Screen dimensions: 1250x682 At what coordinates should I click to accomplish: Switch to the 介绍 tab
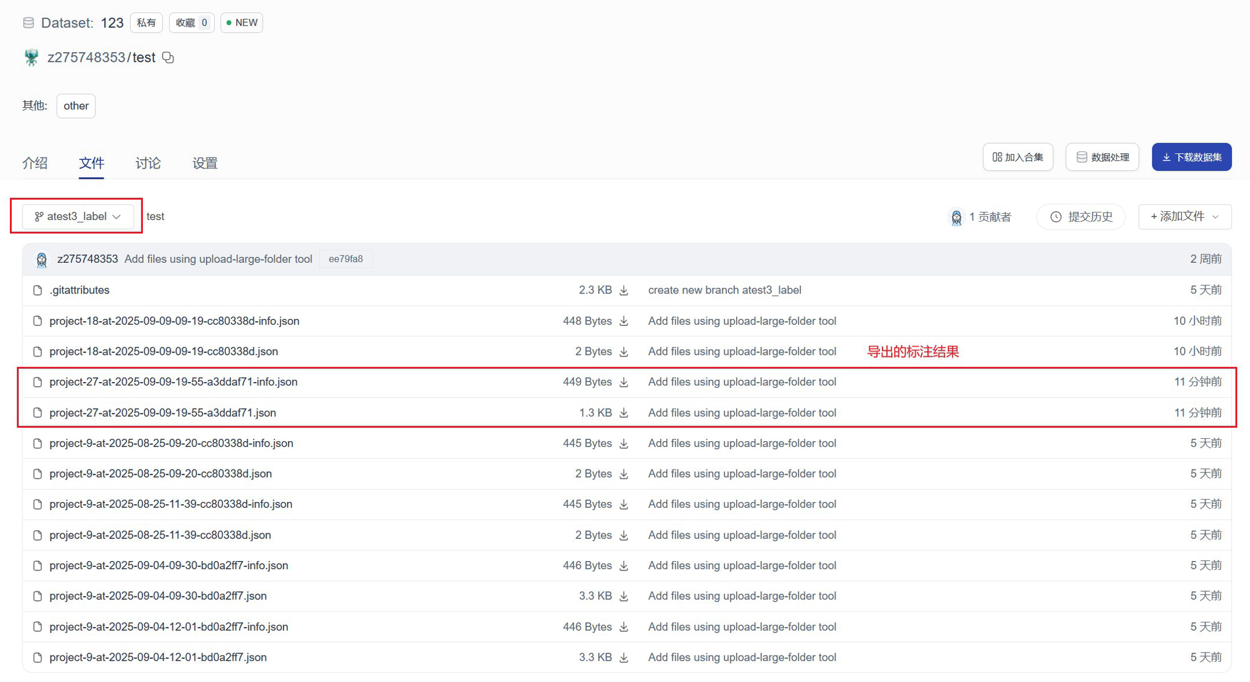coord(35,163)
